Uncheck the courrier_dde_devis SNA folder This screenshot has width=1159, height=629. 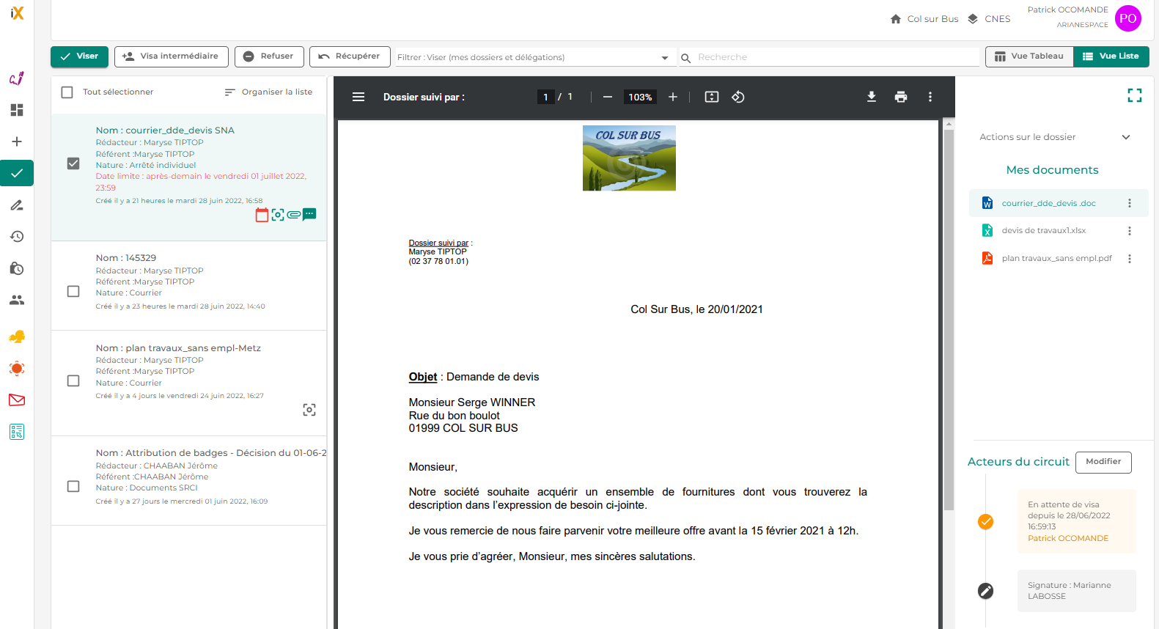[73, 163]
